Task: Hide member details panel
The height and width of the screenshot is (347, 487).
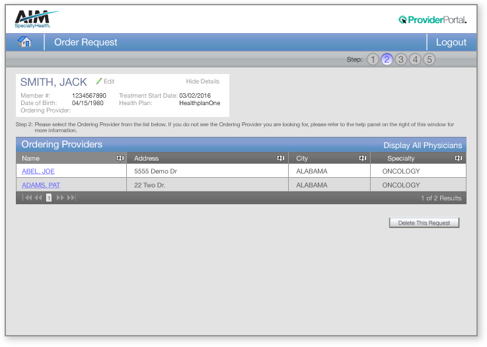Action: tap(202, 81)
